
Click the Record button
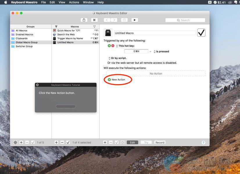pyautogui.click(x=160, y=142)
